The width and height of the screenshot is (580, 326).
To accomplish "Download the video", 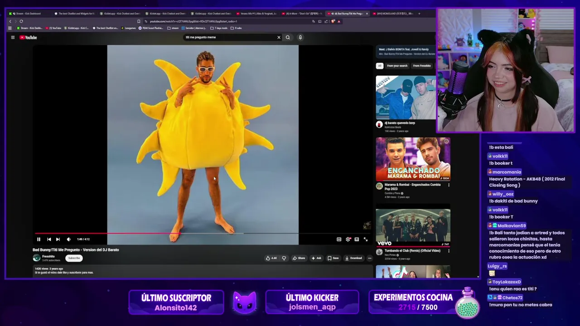I will point(353,258).
